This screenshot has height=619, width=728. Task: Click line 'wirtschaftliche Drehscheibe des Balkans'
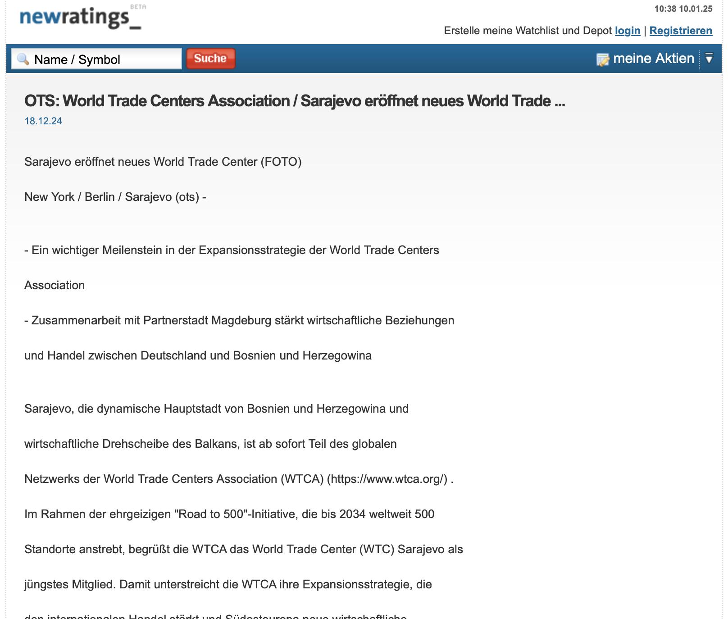click(210, 444)
